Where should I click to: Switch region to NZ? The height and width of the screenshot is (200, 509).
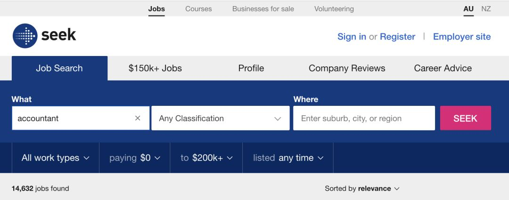(x=486, y=8)
